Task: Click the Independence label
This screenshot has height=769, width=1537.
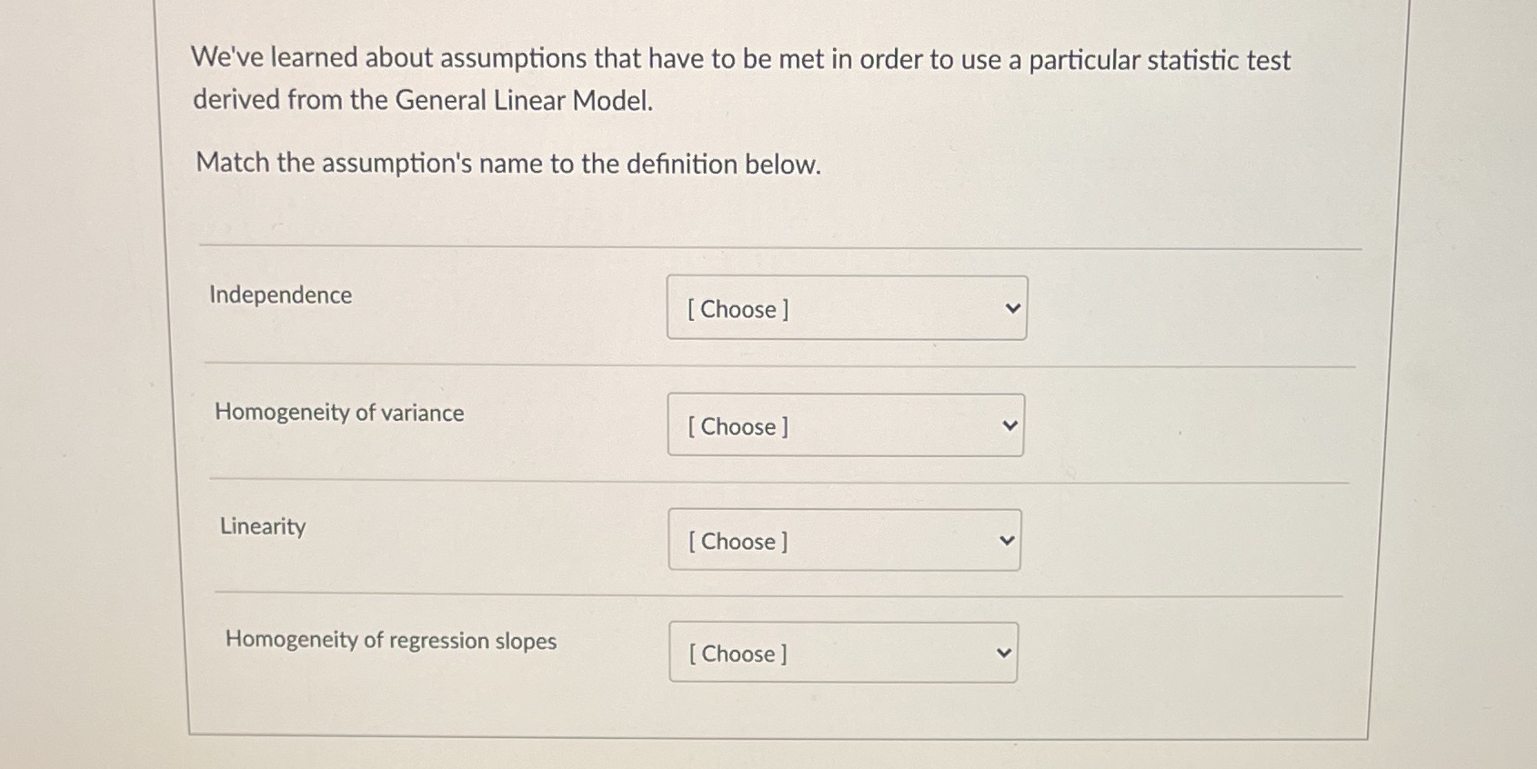Action: [x=281, y=295]
